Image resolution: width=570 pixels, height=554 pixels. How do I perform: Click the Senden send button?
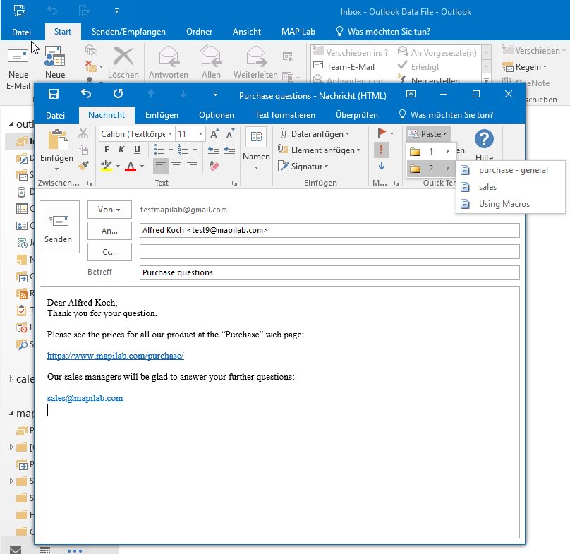pos(59,227)
